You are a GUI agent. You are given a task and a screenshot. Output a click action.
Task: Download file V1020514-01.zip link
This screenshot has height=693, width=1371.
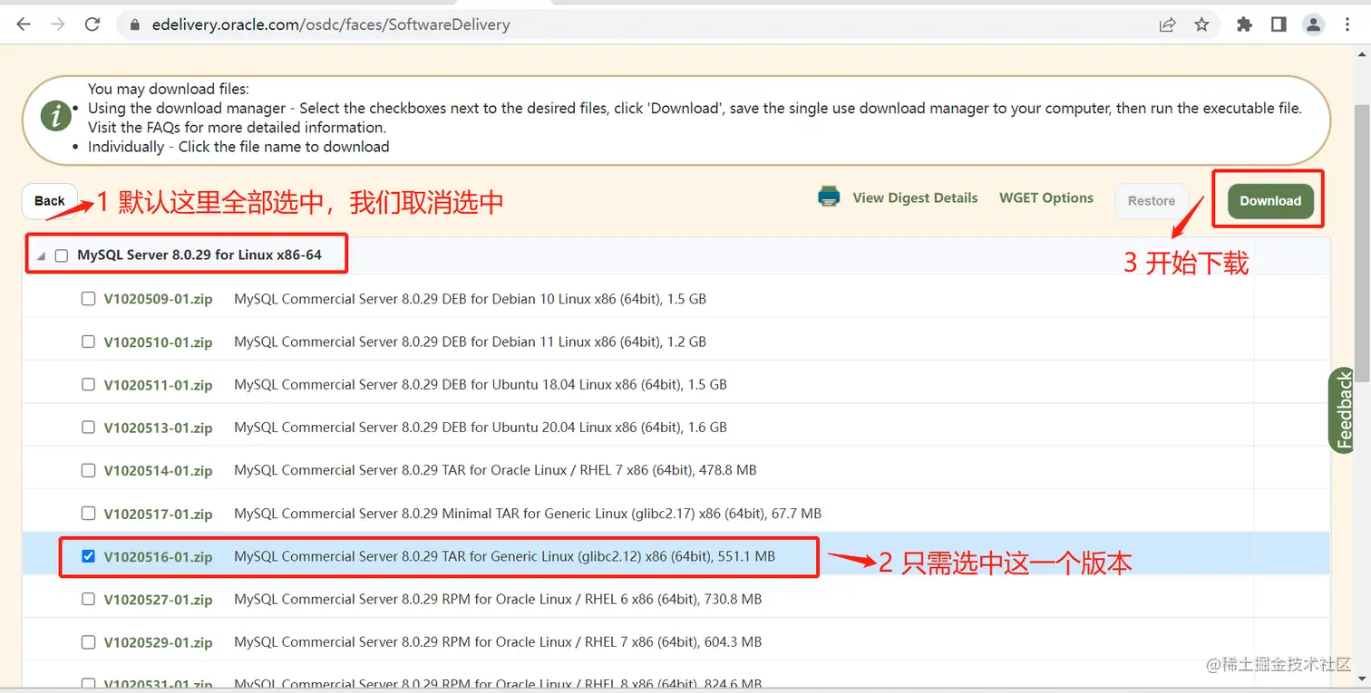158,471
